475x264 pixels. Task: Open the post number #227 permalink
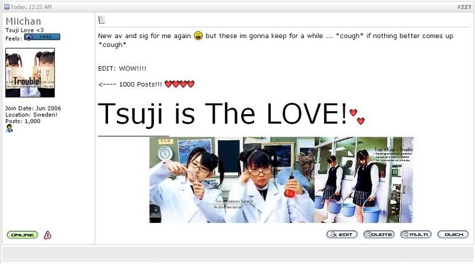464,7
